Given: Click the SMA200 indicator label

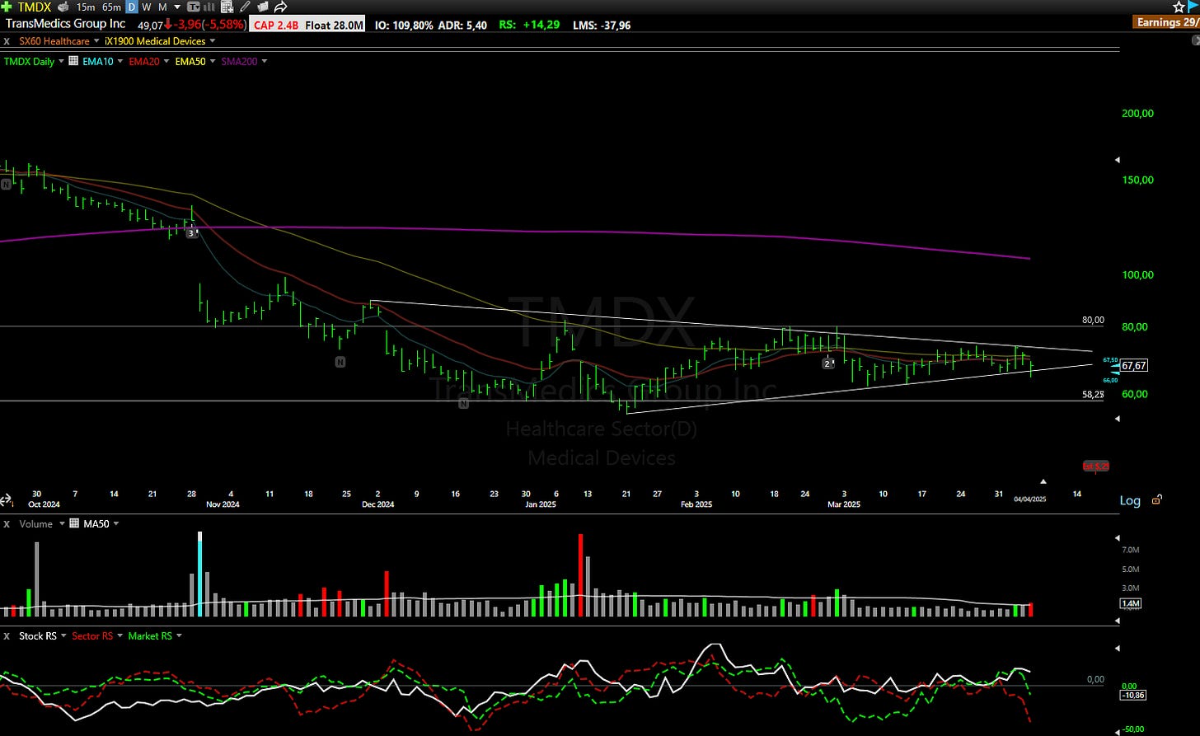Looking at the screenshot, I should tap(239, 61).
